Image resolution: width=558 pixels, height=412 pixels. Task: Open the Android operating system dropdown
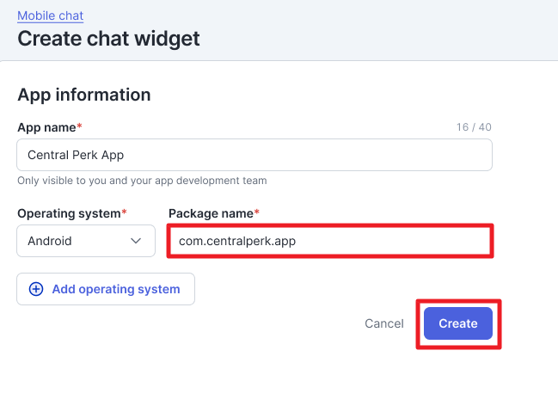pos(86,241)
